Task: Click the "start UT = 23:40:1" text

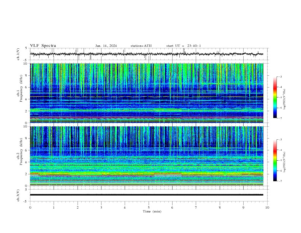Action: 184,46
